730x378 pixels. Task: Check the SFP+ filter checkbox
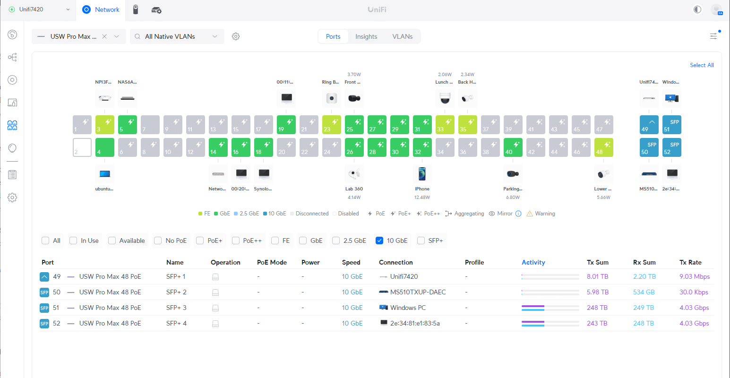[421, 241]
